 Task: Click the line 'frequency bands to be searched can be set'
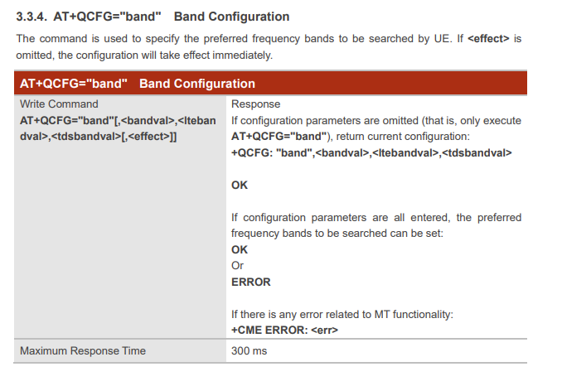[x=337, y=234]
